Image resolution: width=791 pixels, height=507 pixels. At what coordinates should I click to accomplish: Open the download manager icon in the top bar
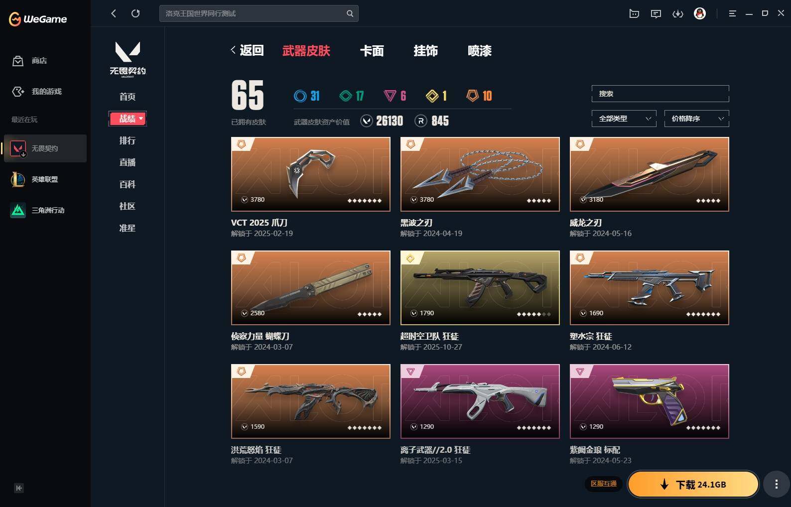[678, 13]
